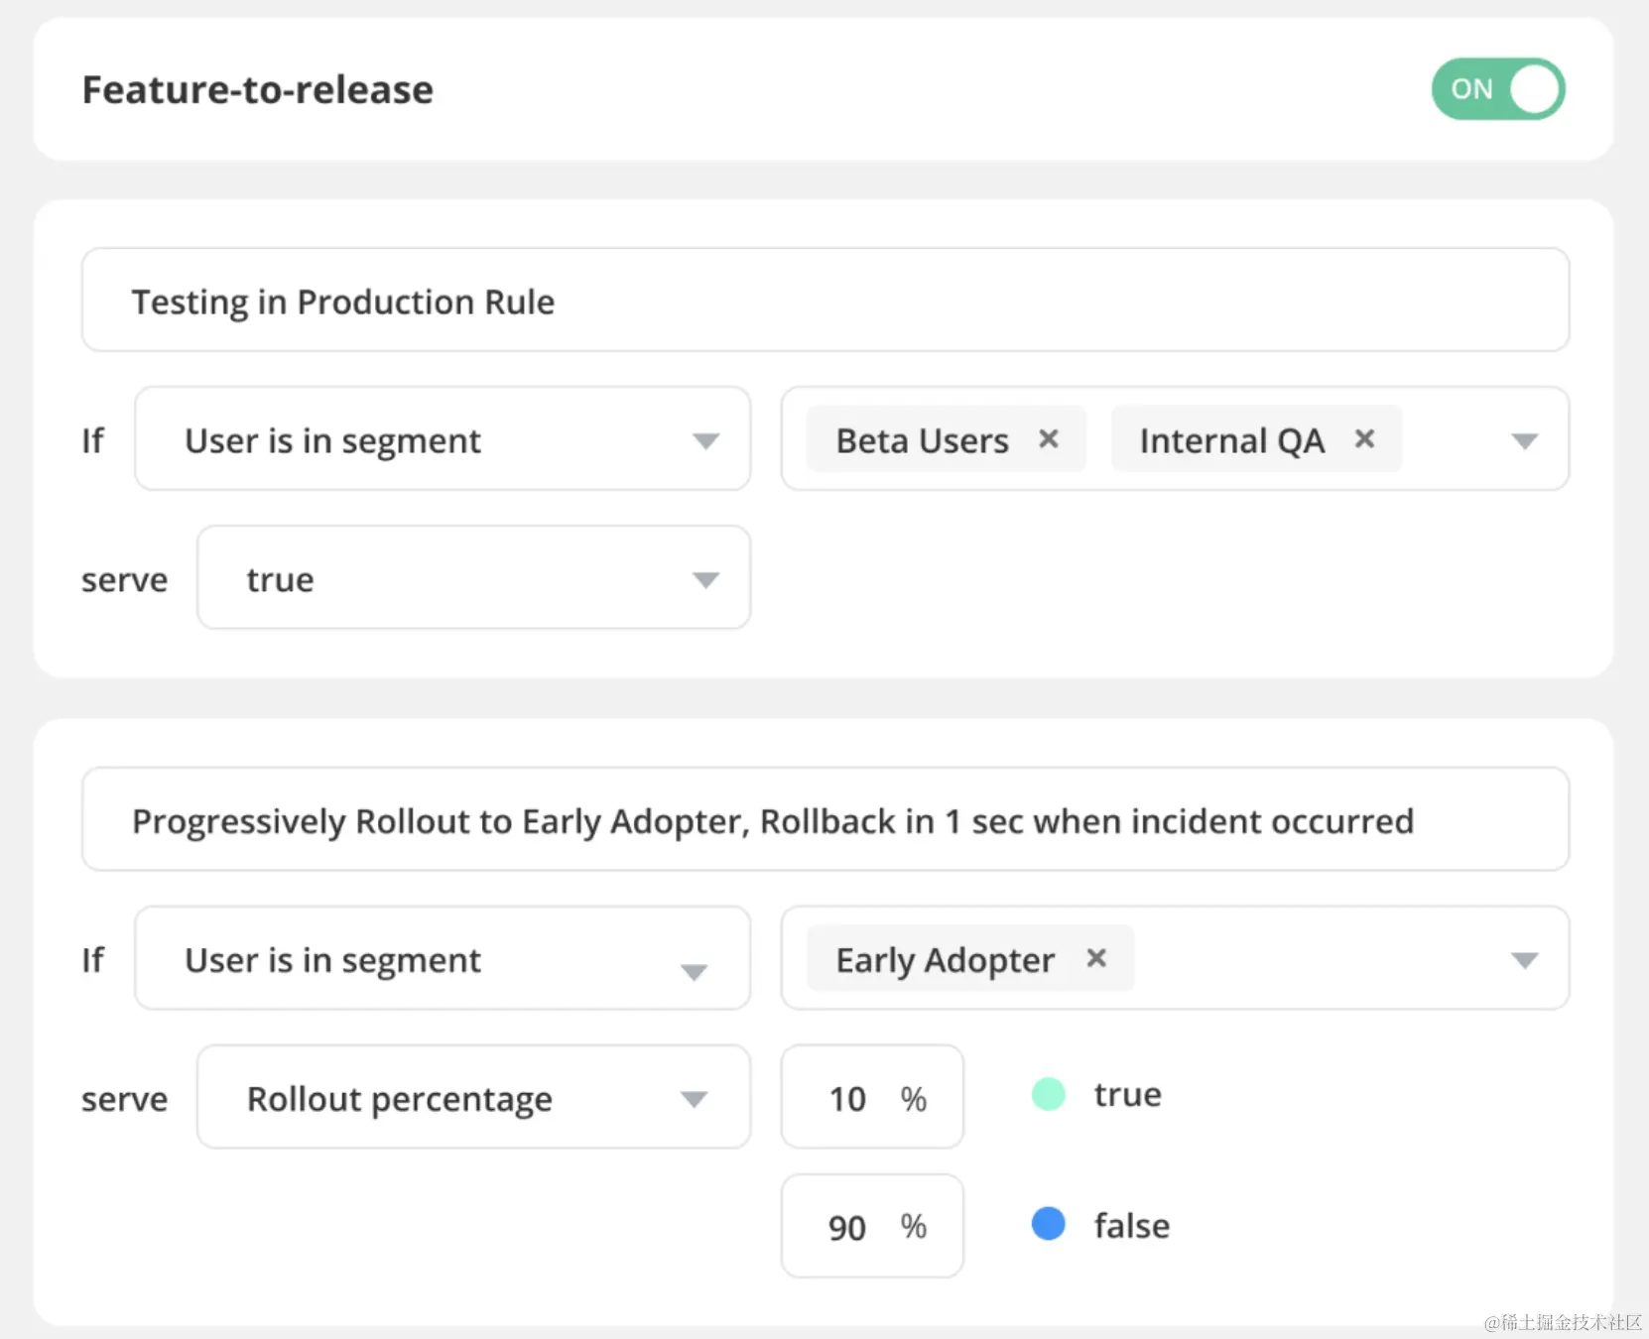Image resolution: width=1649 pixels, height=1339 pixels.
Task: Click the 10 percent rollout input
Action: pos(849,1098)
